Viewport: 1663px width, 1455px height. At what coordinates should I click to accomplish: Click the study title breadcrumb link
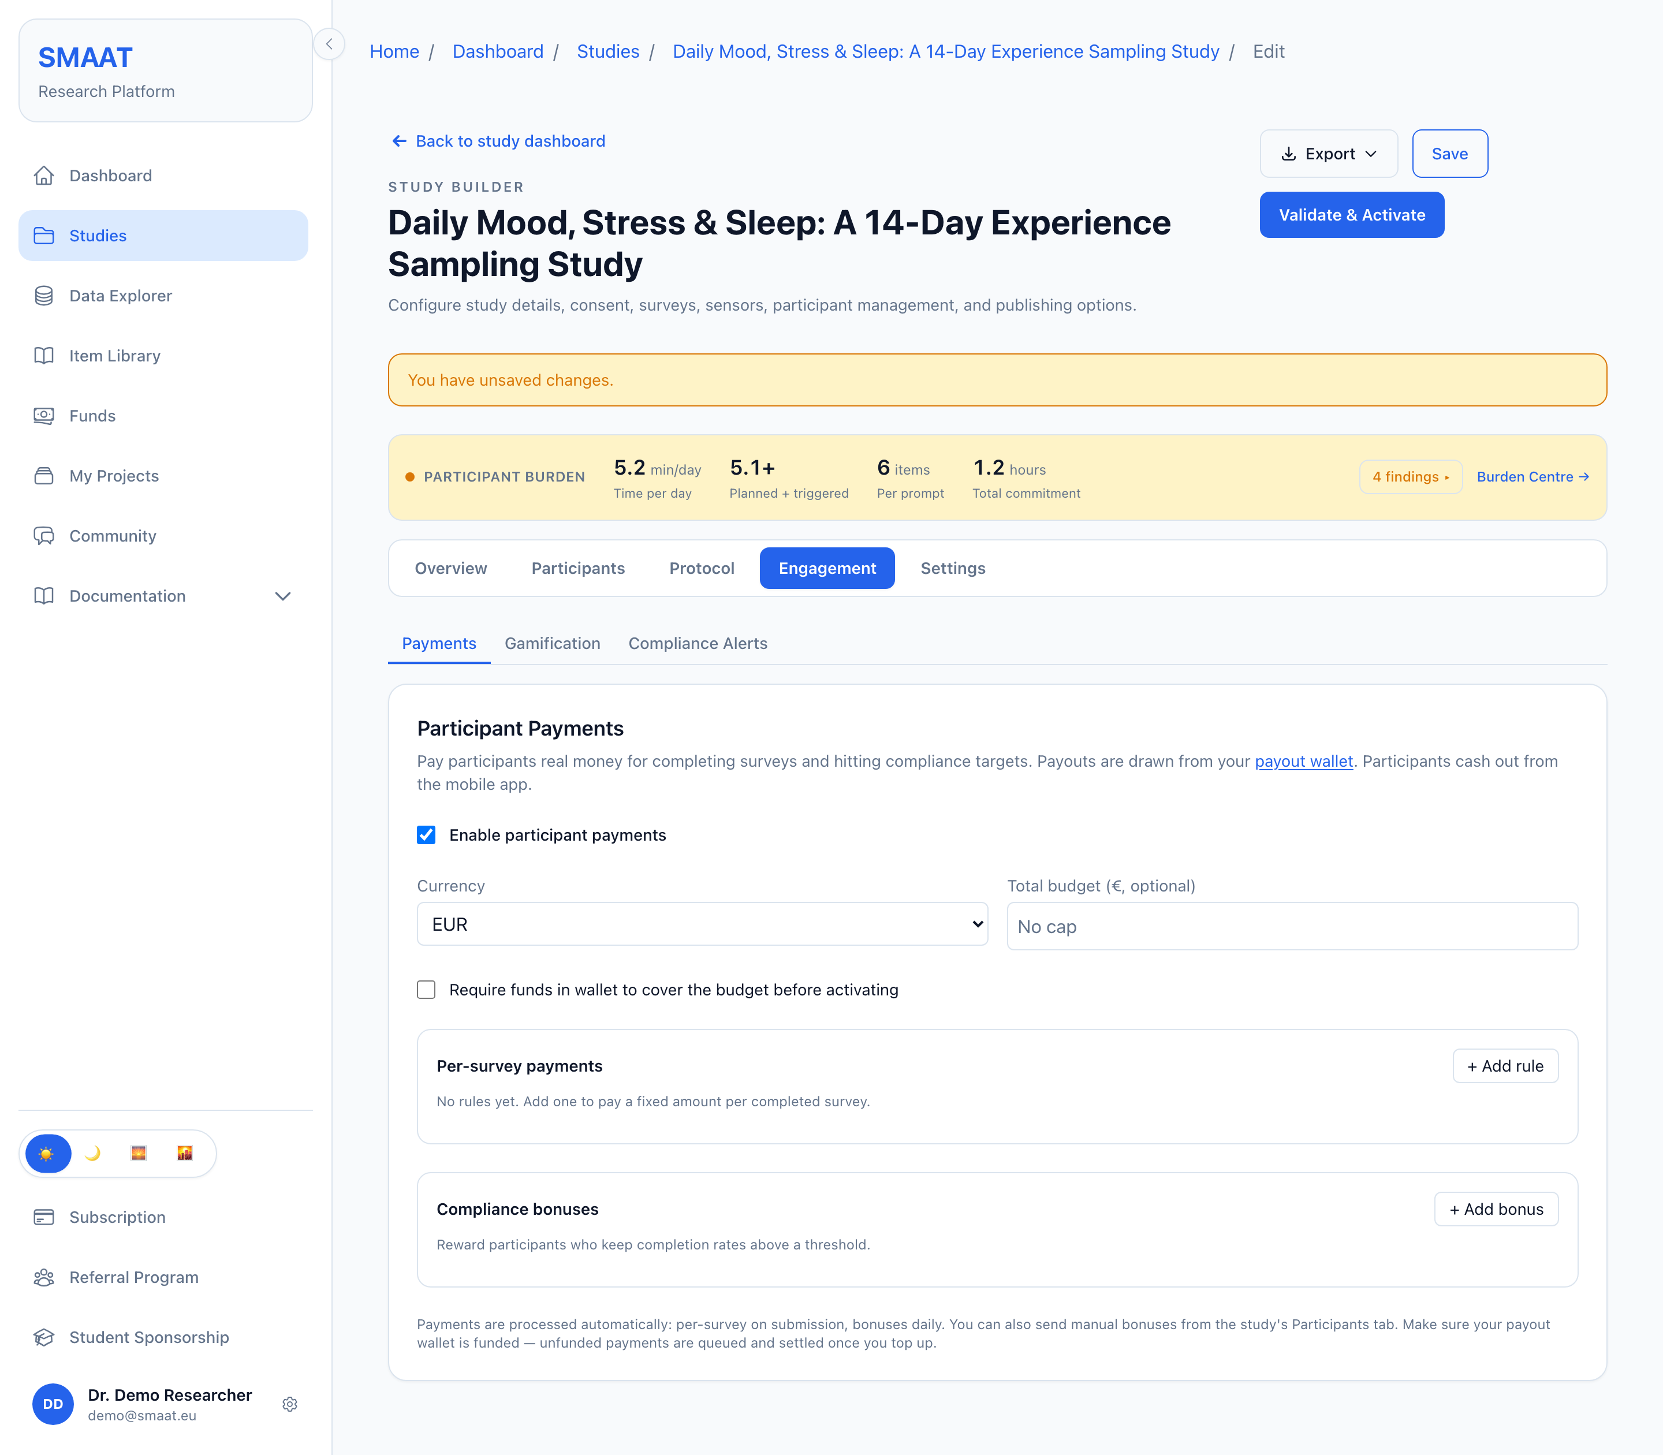[x=946, y=51]
